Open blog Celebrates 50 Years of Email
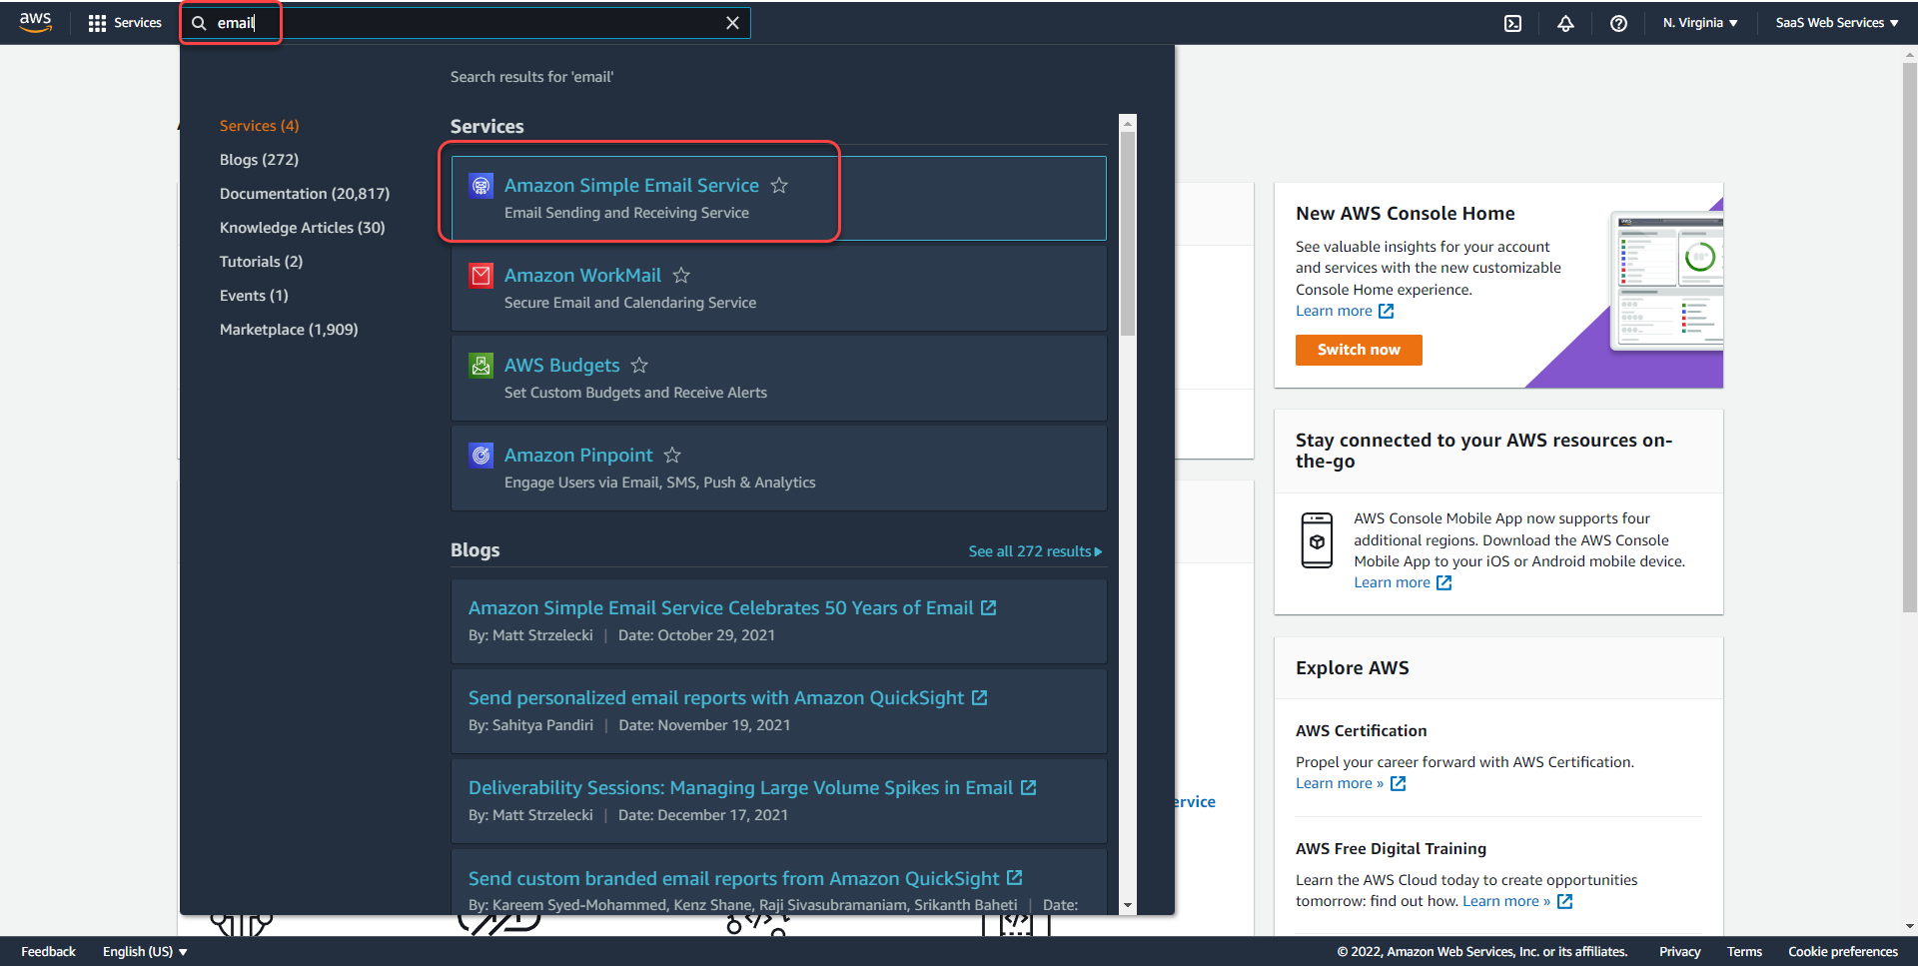Viewport: 1918px width, 966px height. click(720, 608)
